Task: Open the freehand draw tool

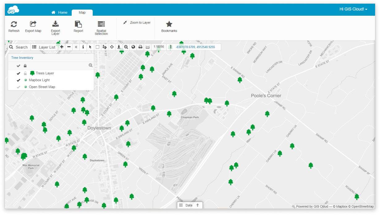Action: coord(104,47)
